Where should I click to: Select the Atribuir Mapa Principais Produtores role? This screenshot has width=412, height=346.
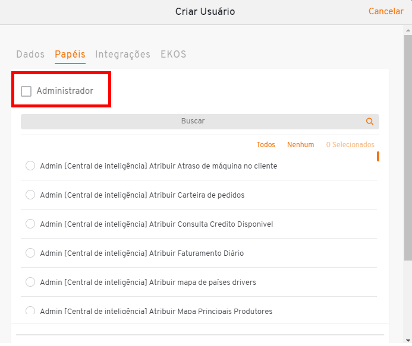point(30,310)
